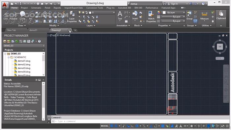Close the Drawing3 file tab
The height and width of the screenshot is (130, 231).
tap(69, 30)
